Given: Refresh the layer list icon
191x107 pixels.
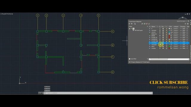Looking at the screenshot, I should point(185,24).
